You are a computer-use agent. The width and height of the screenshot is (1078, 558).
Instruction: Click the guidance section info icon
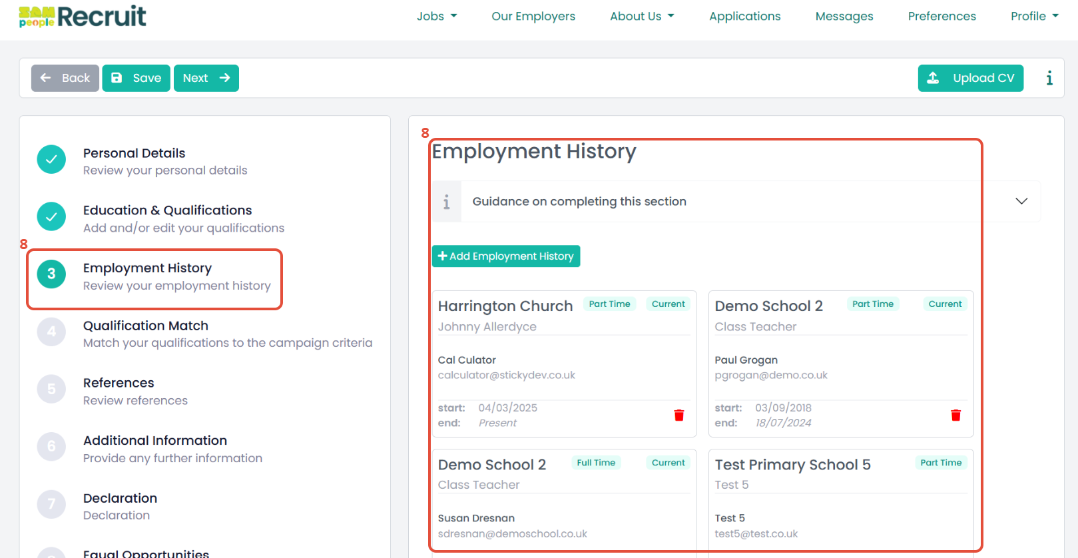point(447,202)
